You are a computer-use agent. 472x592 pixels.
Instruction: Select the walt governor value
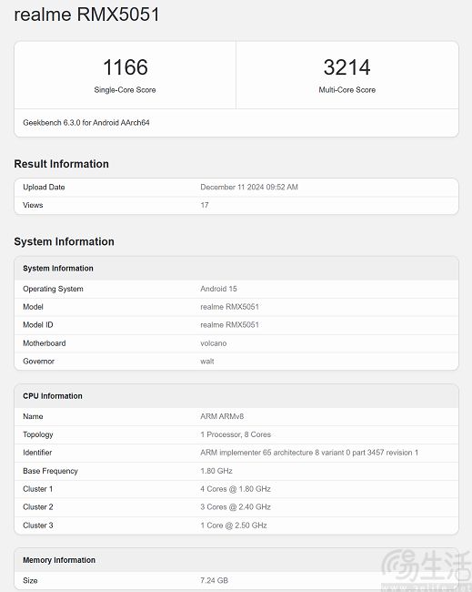click(207, 362)
